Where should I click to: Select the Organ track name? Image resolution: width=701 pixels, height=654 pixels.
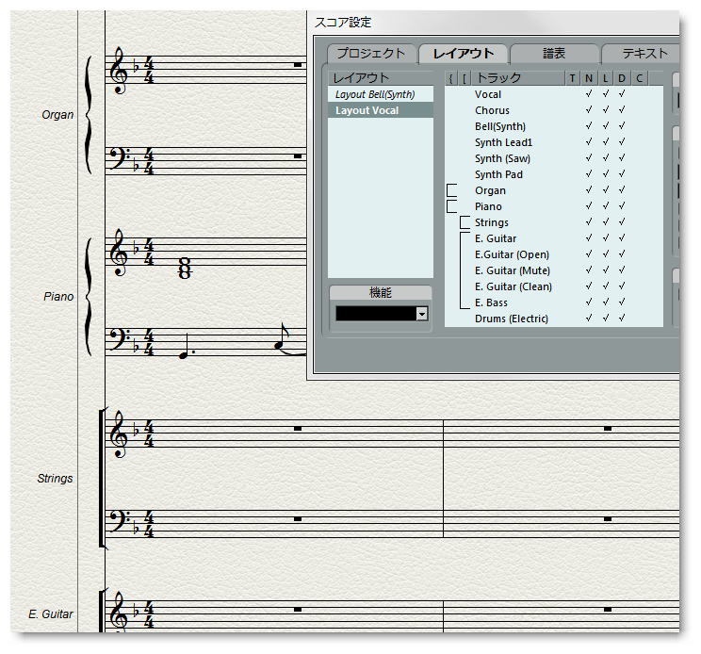coord(491,190)
